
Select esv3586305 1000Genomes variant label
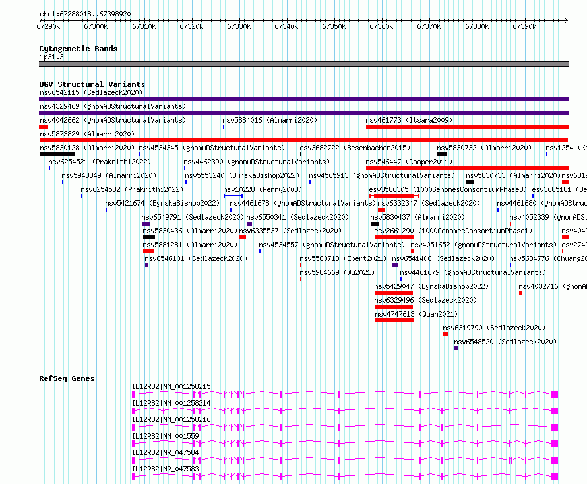pyautogui.click(x=448, y=189)
